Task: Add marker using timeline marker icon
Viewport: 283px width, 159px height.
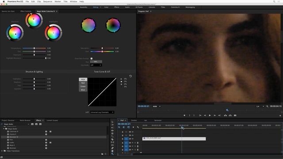Action: (x=133, y=127)
